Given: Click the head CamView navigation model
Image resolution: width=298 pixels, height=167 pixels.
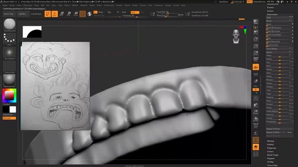Looking at the screenshot, I should coord(236,36).
